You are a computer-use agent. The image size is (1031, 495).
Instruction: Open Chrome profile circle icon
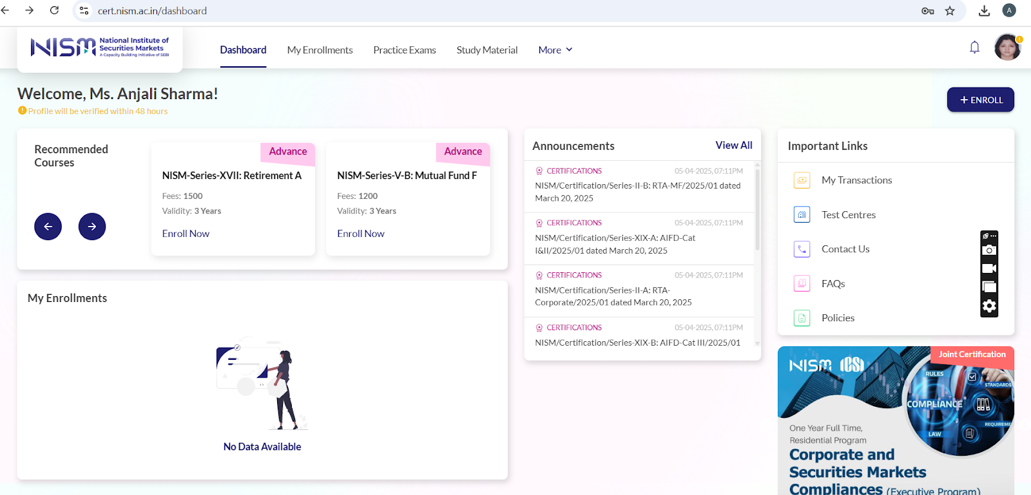point(1009,10)
